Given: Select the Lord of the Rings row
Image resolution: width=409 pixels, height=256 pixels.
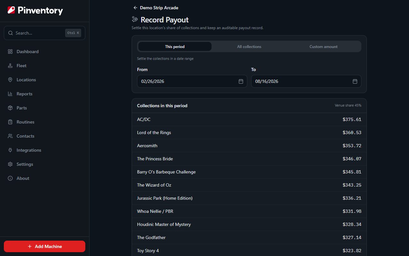Looking at the screenshot, I should (x=249, y=132).
